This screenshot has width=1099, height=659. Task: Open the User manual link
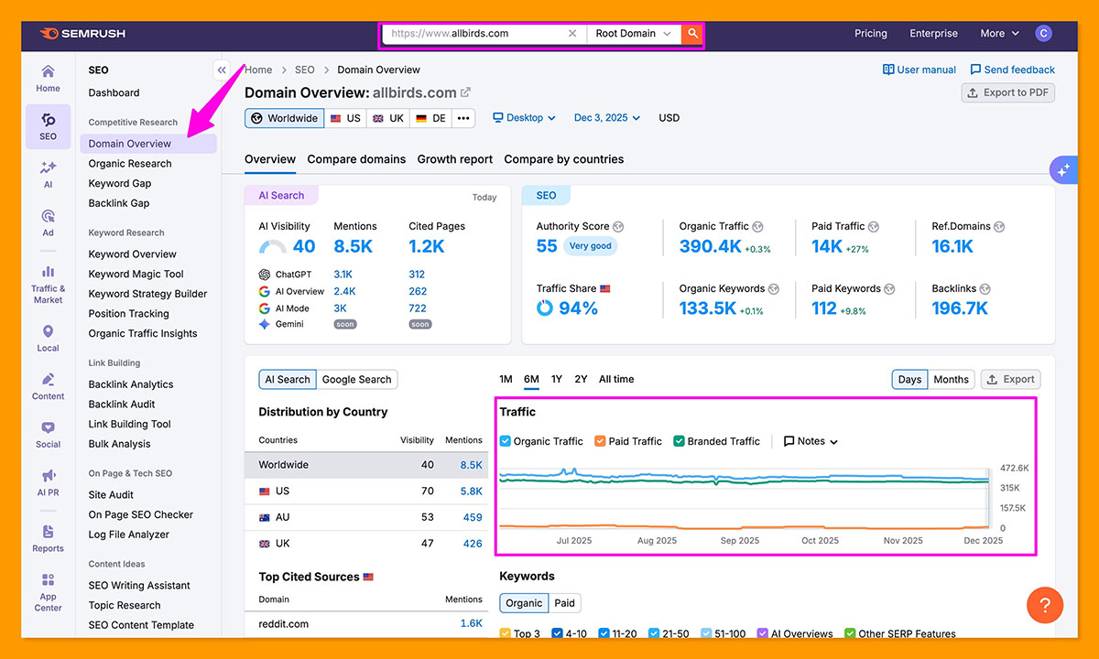coord(919,70)
